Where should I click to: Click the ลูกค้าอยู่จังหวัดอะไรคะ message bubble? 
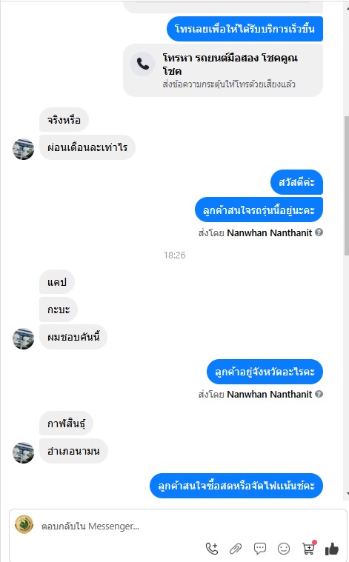click(265, 371)
